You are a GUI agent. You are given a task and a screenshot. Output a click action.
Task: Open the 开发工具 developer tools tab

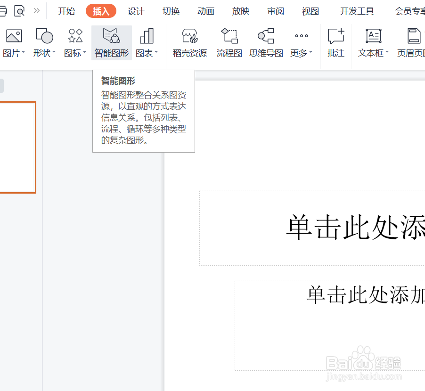click(x=357, y=11)
